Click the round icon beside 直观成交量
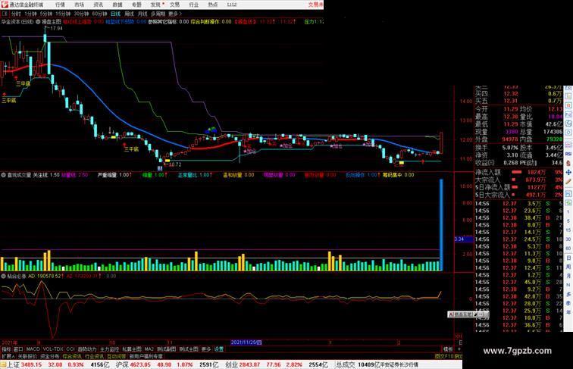The image size is (573, 369). point(3,175)
